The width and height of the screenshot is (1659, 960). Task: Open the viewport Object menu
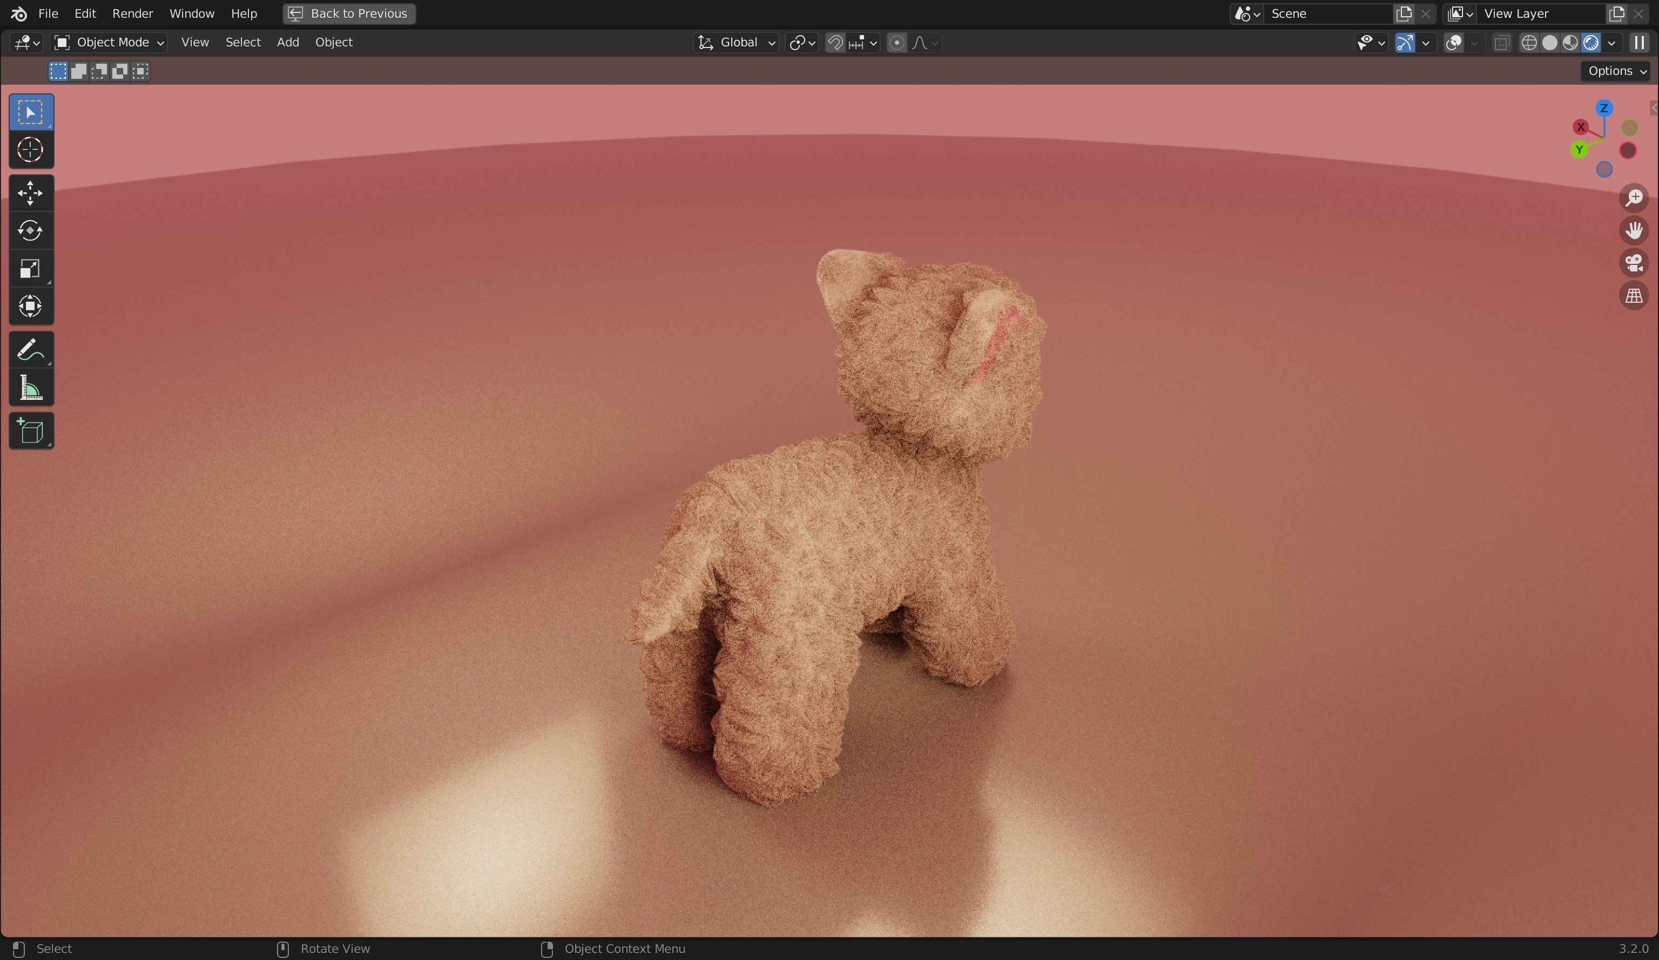point(334,43)
